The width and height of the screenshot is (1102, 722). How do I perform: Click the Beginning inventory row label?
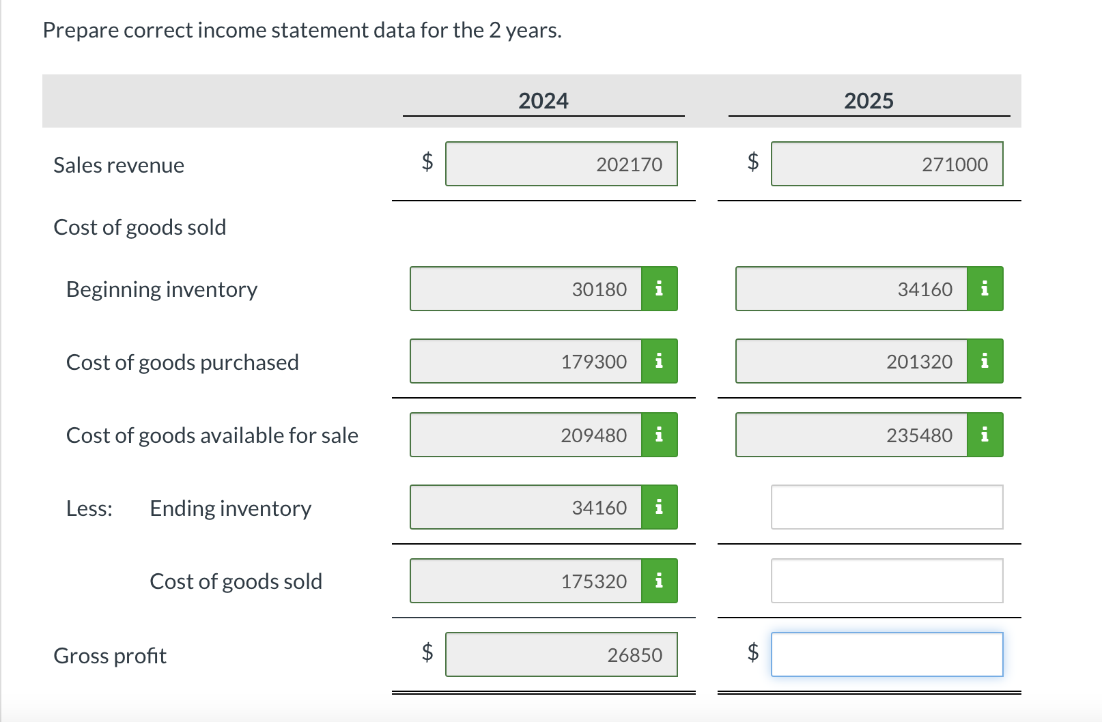161,289
